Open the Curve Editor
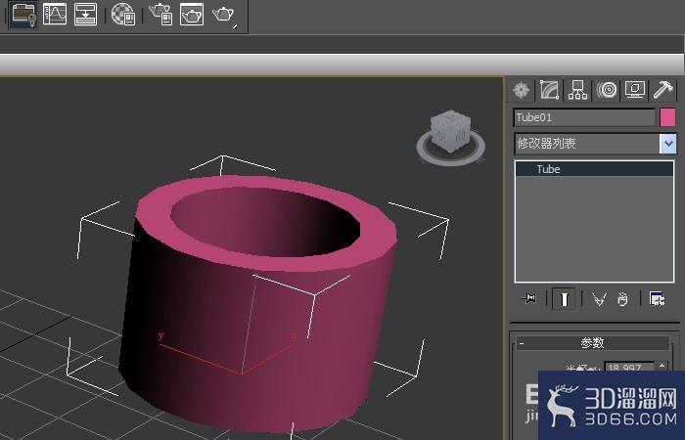This screenshot has height=440, width=685. [x=55, y=14]
